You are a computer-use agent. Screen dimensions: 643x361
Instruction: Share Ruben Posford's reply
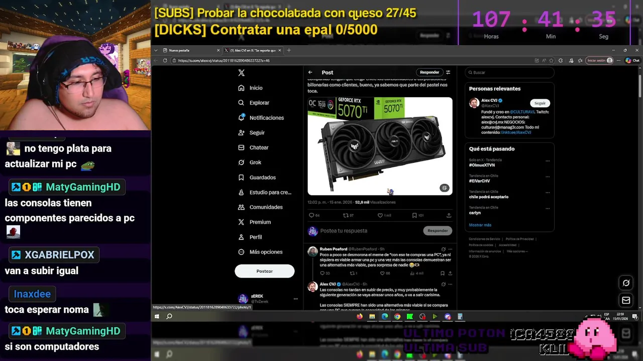tap(450, 273)
